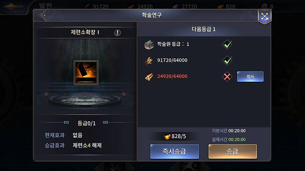This screenshot has width=305, height=171.
Task: Click the blue 즉시승급 button
Action: 175,152
